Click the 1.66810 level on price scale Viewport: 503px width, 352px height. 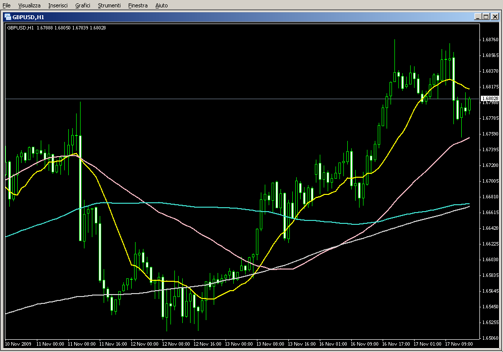coord(489,197)
